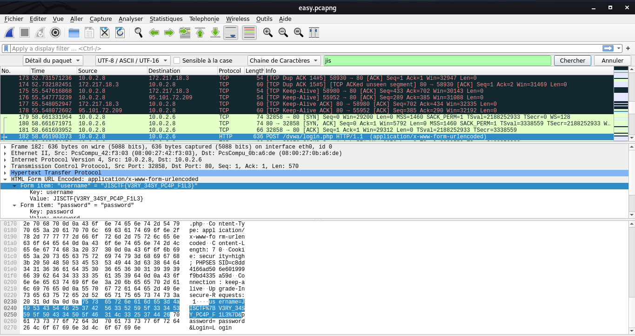Toggle packet colorization icon

(x=249, y=32)
